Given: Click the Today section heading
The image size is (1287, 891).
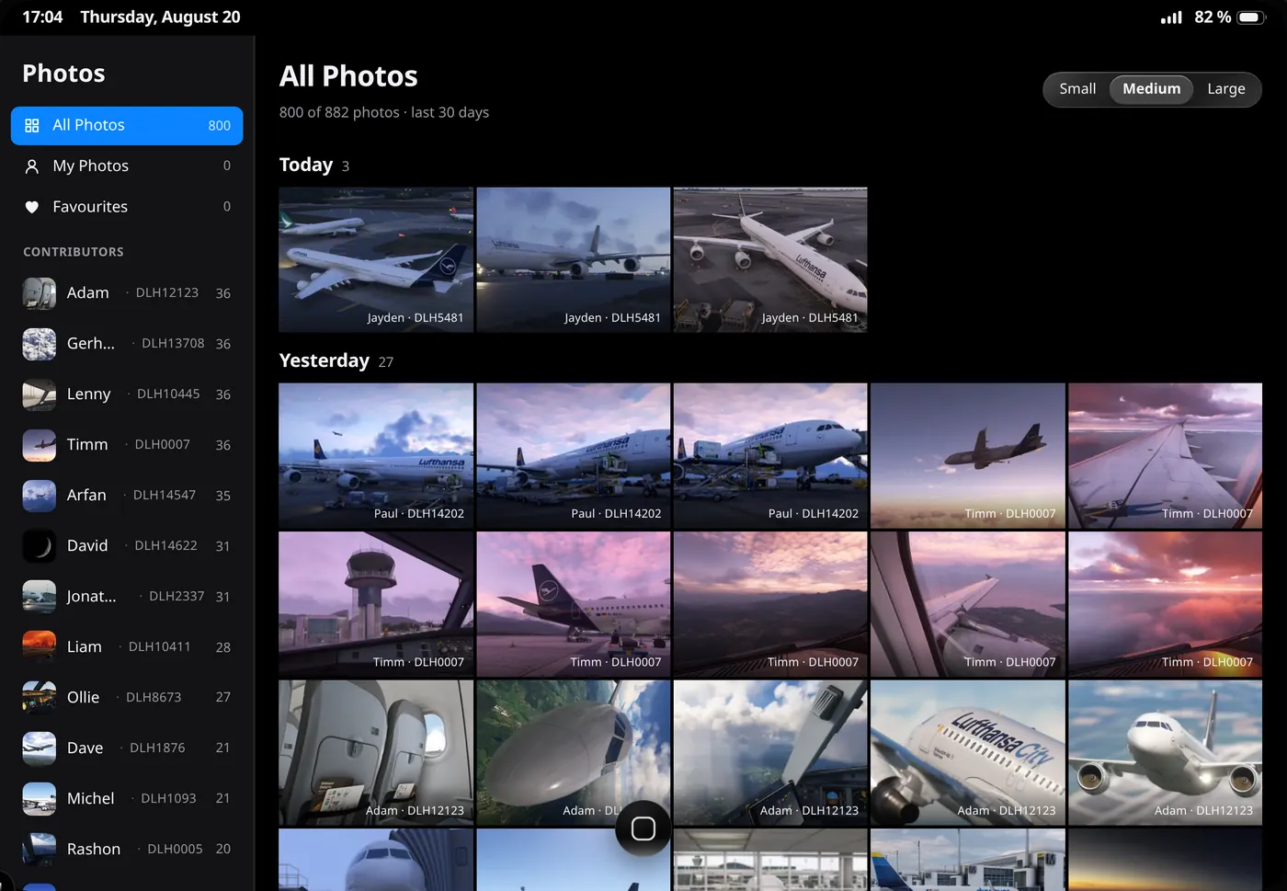Looking at the screenshot, I should pos(306,166).
